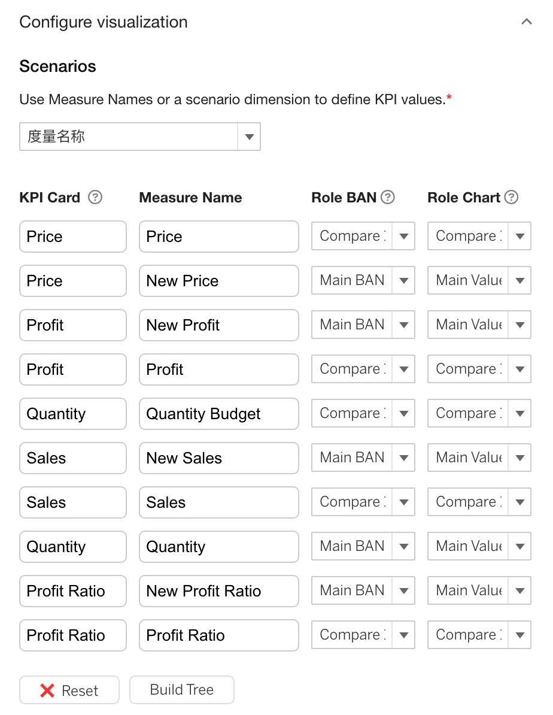The image size is (553, 715).
Task: Click the New Price measure name field
Action: coord(219,281)
